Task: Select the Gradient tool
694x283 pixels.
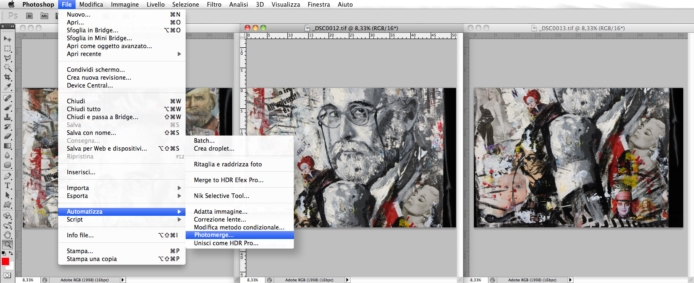Action: [x=7, y=146]
